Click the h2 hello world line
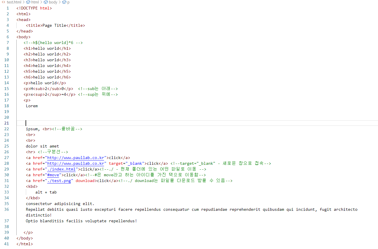This screenshot has width=378, height=249. click(x=47, y=54)
